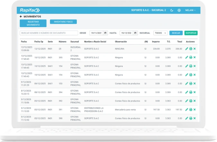Click the date cell 8/12/2025 16:20:15

tap(26, 92)
